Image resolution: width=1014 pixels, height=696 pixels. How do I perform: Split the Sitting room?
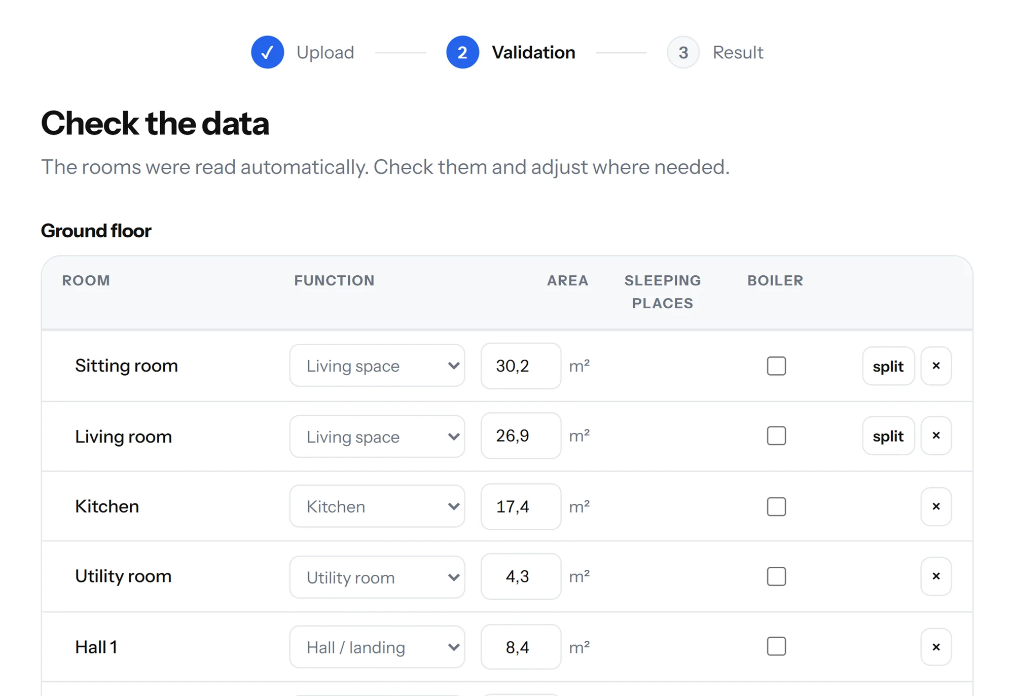888,366
